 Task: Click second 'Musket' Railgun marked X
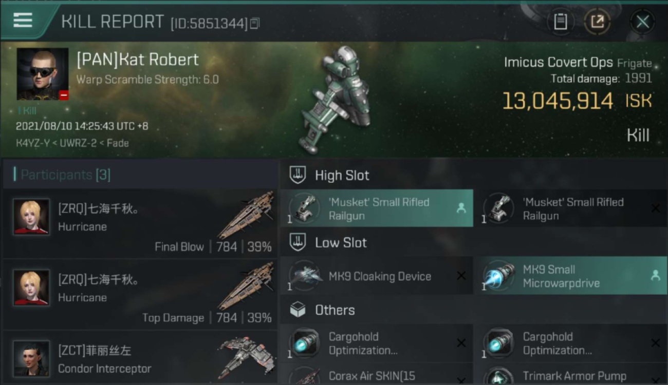point(570,208)
